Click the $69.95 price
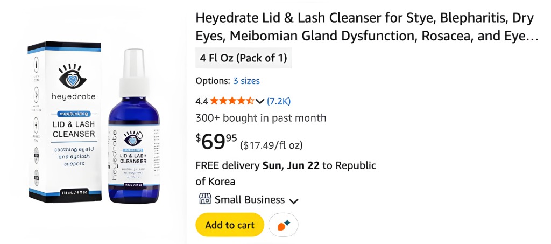The width and height of the screenshot is (551, 244). tap(216, 142)
